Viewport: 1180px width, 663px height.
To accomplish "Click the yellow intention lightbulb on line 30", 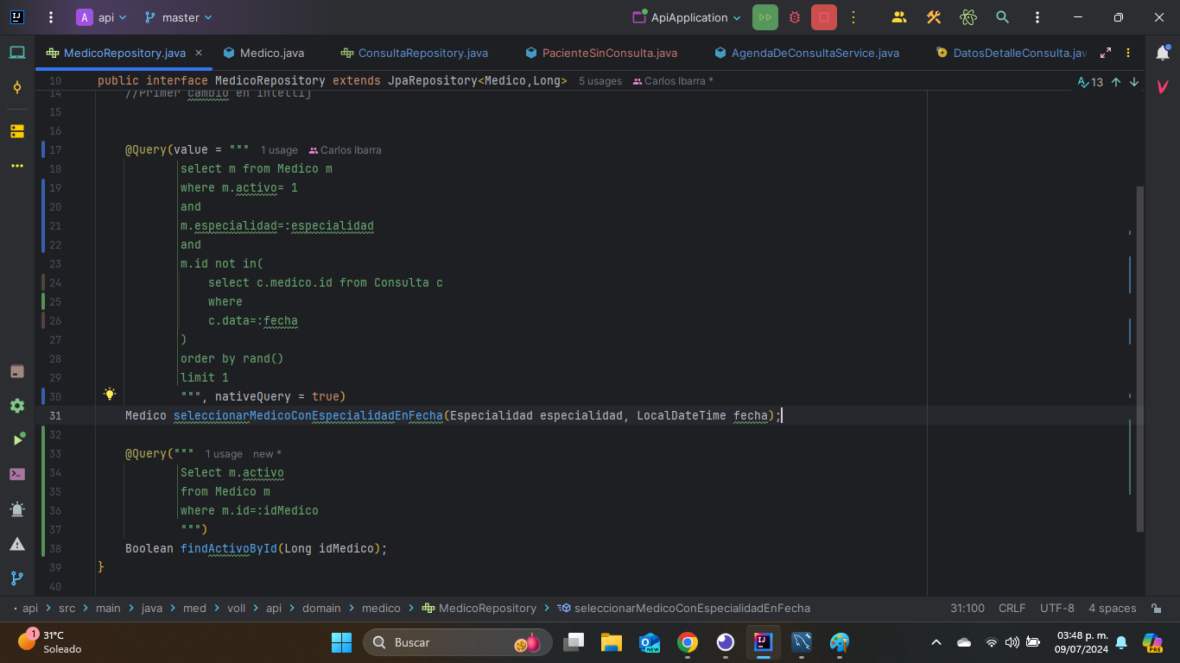I will click(110, 394).
